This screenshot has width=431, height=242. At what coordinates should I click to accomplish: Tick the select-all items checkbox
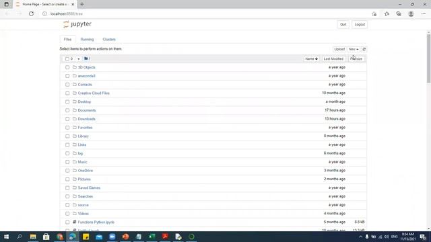[67, 58]
